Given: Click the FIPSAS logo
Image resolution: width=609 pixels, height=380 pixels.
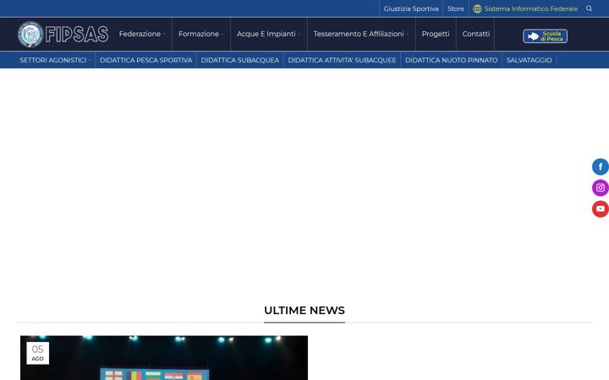Looking at the screenshot, I should click(x=63, y=34).
